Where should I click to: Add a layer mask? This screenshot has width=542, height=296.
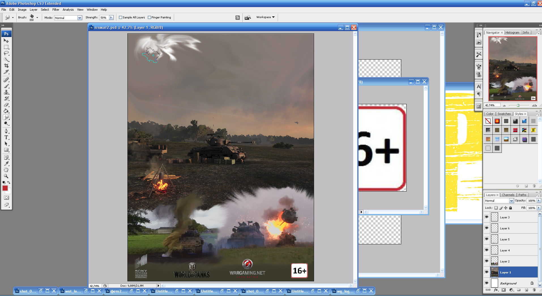pyautogui.click(x=503, y=290)
